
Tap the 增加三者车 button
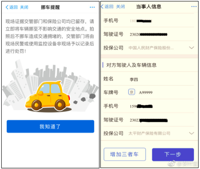click(x=125, y=154)
